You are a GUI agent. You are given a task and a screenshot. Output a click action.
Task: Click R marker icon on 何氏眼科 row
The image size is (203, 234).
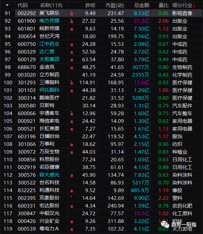[x=72, y=91]
